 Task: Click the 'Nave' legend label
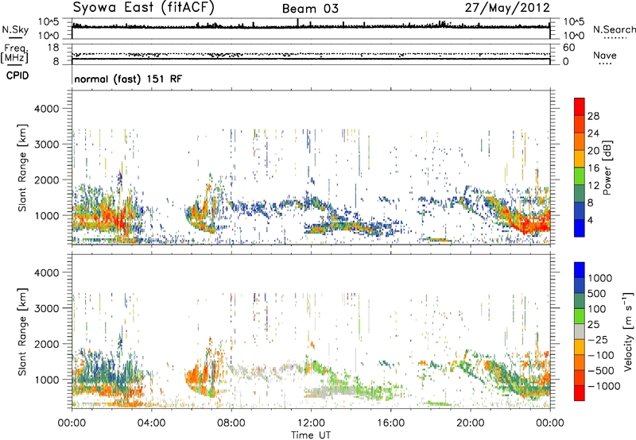point(605,55)
